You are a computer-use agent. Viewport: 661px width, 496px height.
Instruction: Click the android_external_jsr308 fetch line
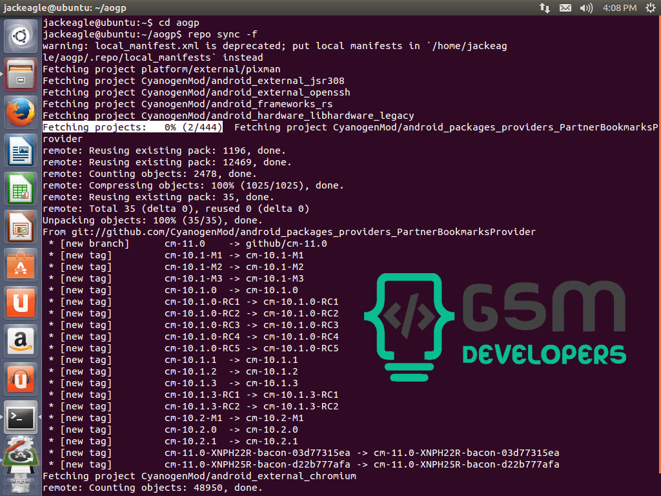coord(194,81)
